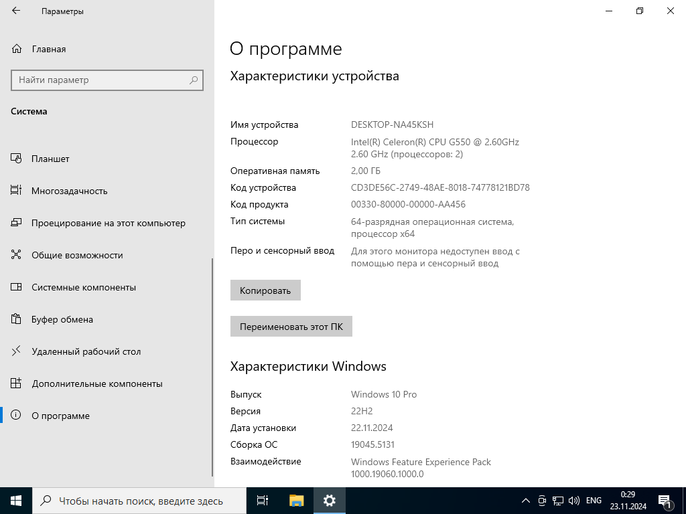Open the notification center icon
Viewport: 686px width, 514px height.
(665, 501)
